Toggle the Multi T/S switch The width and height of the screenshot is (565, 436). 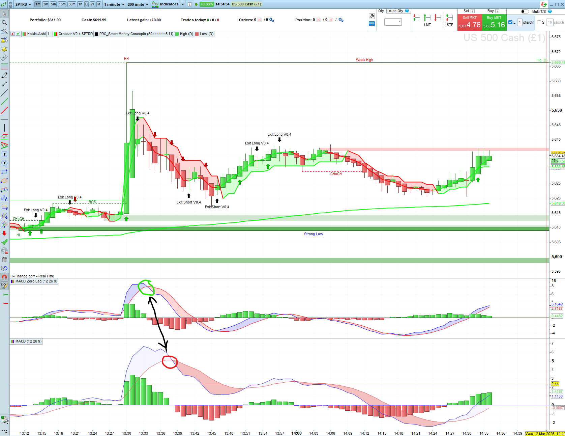(x=525, y=11)
